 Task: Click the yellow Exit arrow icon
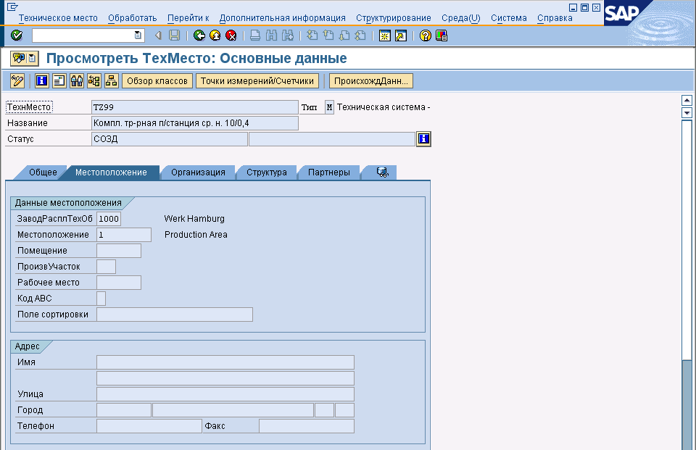click(215, 36)
